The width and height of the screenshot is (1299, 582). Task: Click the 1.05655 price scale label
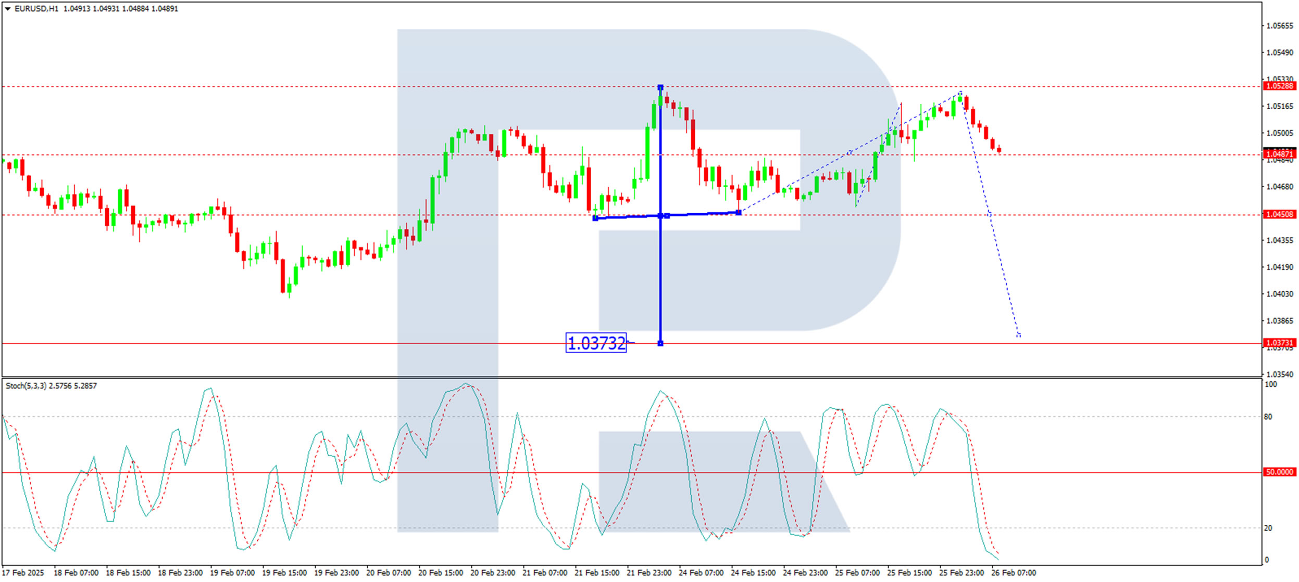(x=1279, y=25)
